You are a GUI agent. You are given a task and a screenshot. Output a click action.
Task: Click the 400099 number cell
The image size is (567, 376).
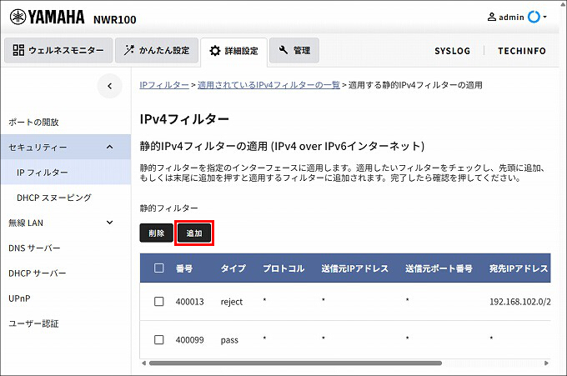coord(190,340)
